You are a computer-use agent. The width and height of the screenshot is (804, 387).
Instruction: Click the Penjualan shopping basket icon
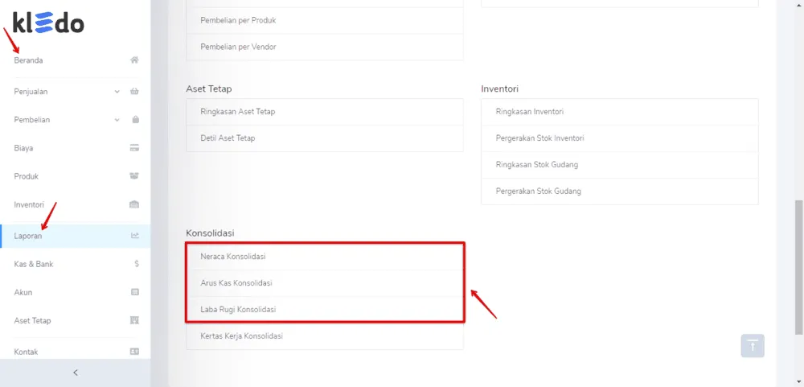(x=135, y=92)
